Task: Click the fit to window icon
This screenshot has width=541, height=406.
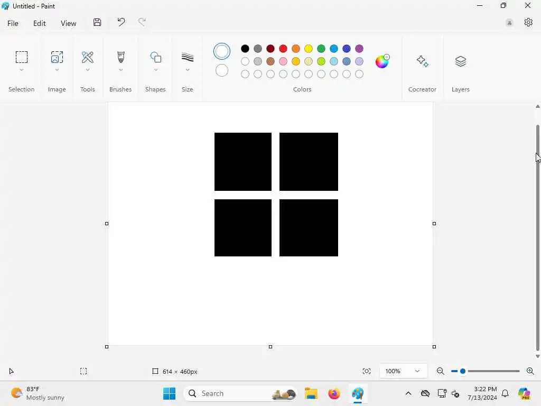Action: (367, 371)
